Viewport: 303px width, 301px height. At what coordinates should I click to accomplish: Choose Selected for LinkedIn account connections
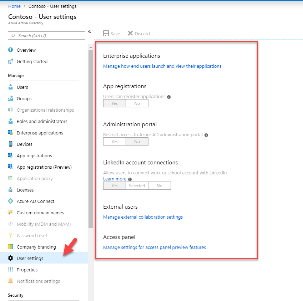[x=137, y=186]
